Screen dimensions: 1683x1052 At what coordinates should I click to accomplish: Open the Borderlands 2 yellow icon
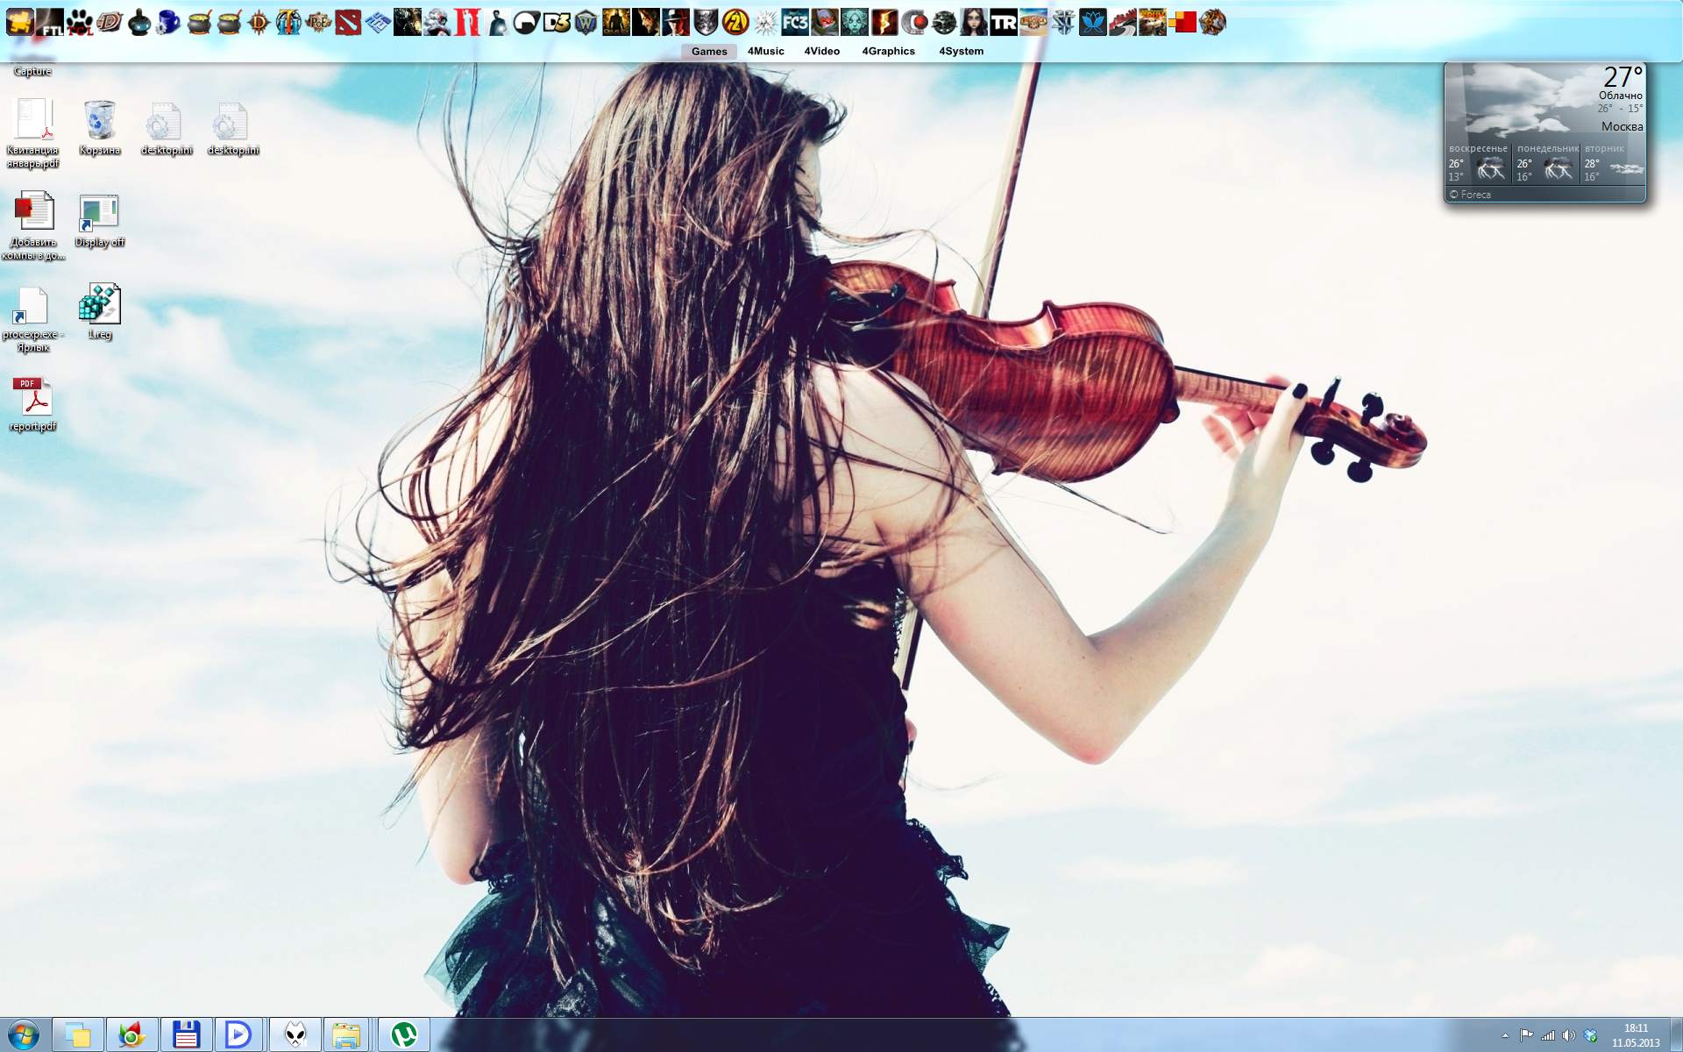(x=735, y=22)
